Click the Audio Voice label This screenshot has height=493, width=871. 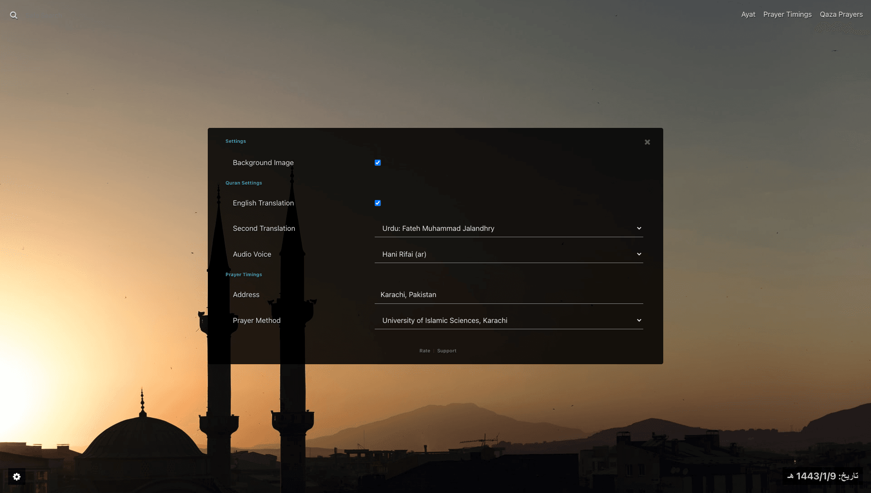click(x=252, y=254)
